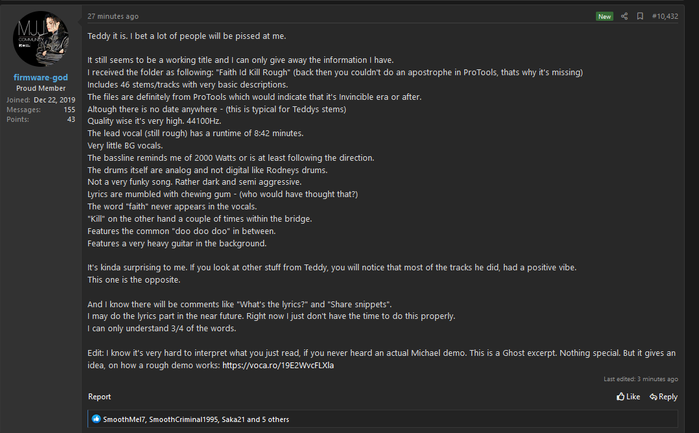Click the green New badge
This screenshot has height=433, width=699.
pos(604,16)
